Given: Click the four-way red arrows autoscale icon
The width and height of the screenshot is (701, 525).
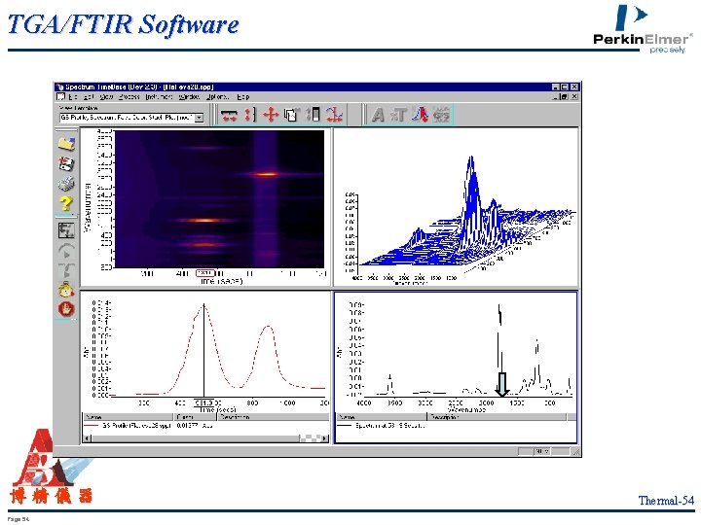Looking at the screenshot, I should click(x=271, y=115).
